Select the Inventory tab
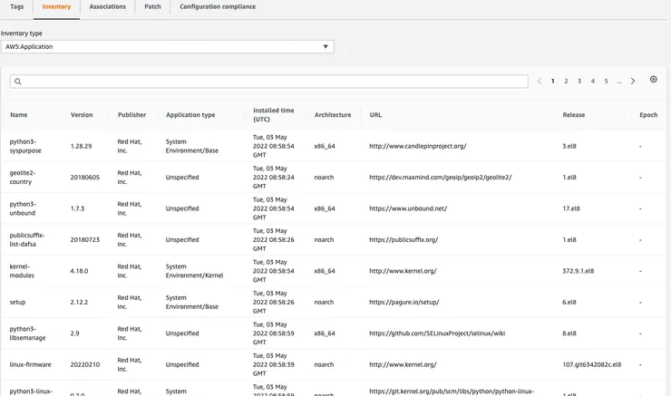The height and width of the screenshot is (396, 671). coord(56,7)
